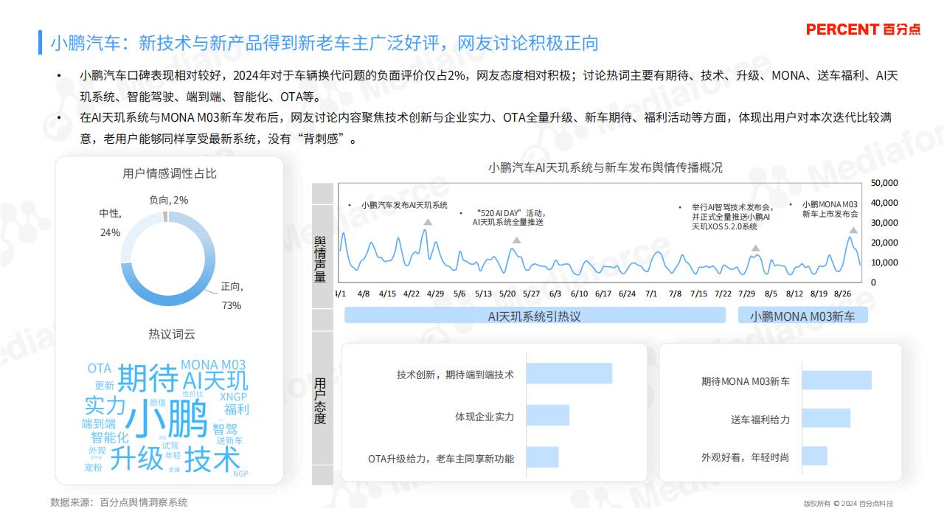Click the donut chart's 中性, 24% label
The height and width of the screenshot is (531, 944).
pyautogui.click(x=110, y=222)
